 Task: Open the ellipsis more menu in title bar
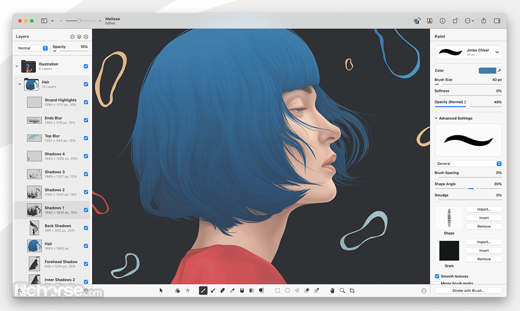coord(469,21)
